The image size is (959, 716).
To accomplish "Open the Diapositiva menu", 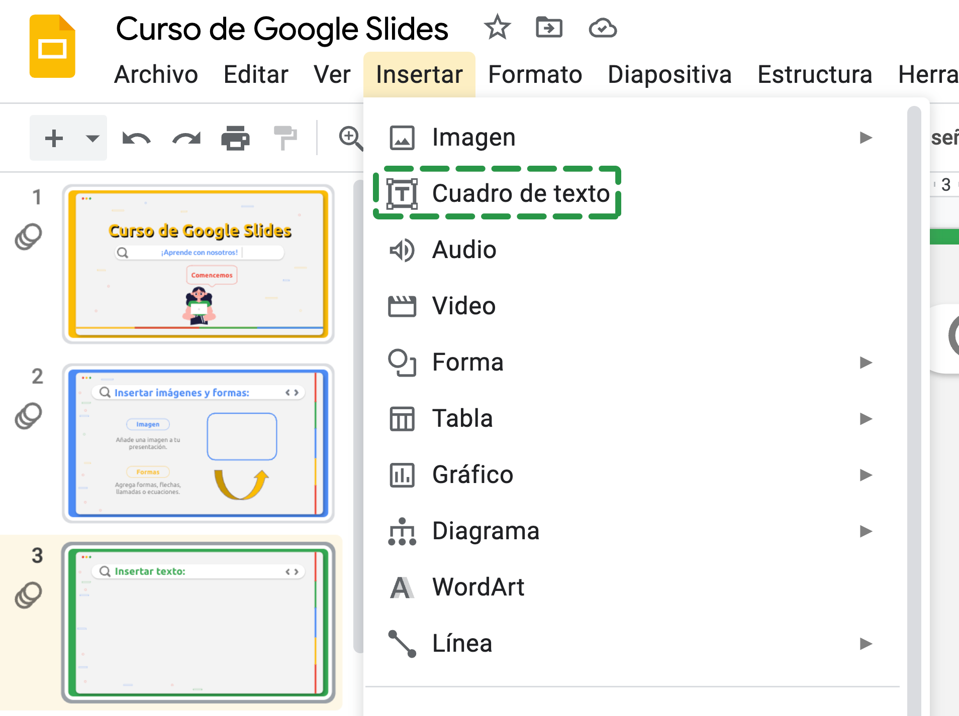I will (669, 75).
